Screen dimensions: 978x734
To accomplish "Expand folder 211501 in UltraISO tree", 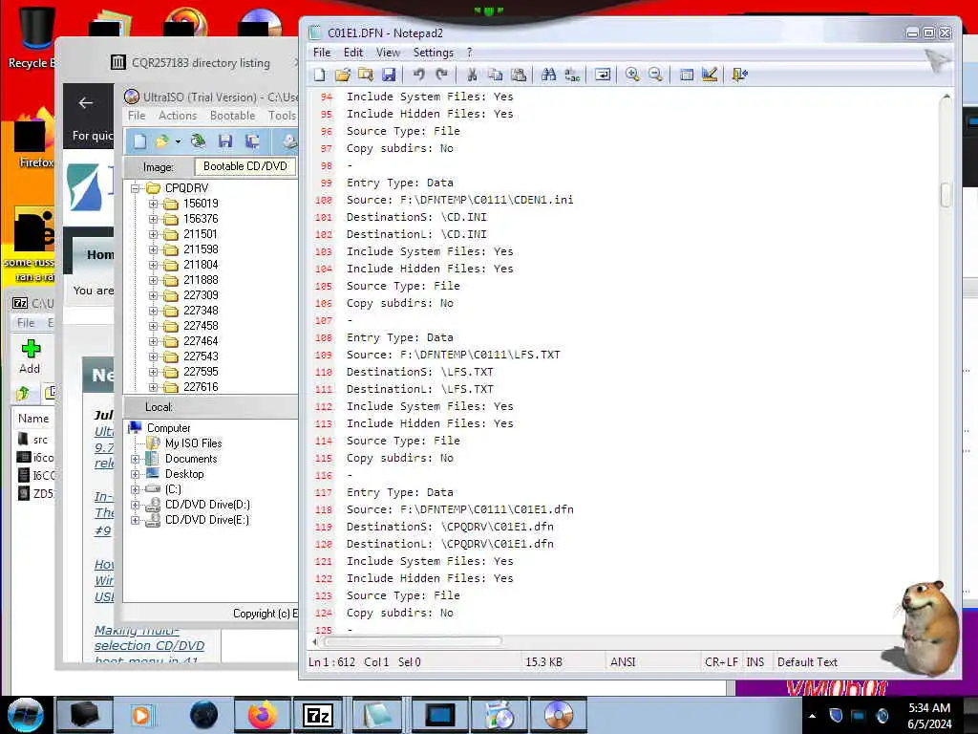I will click(x=154, y=234).
